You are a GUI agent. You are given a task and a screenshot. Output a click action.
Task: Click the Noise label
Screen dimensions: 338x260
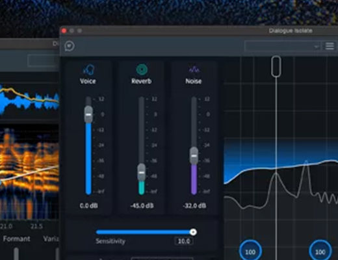[x=194, y=81]
